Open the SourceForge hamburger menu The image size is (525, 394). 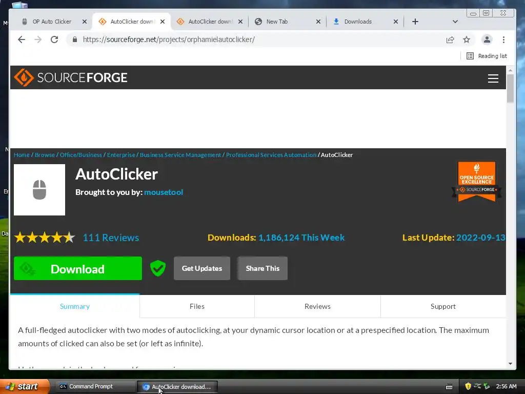493,78
